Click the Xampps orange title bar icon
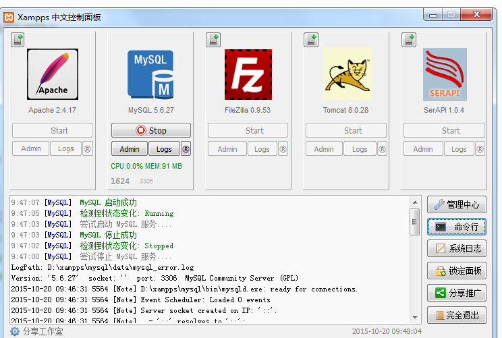This screenshot has height=338, width=502. 9,18
